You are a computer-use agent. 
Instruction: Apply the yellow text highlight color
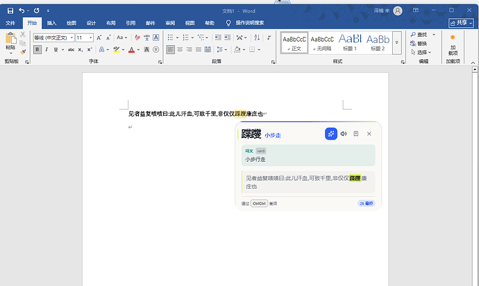[x=117, y=49]
